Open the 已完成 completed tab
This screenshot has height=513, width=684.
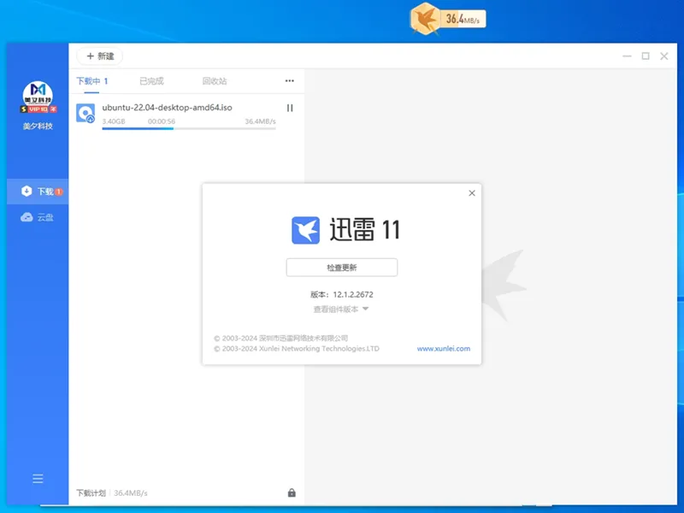tap(152, 81)
